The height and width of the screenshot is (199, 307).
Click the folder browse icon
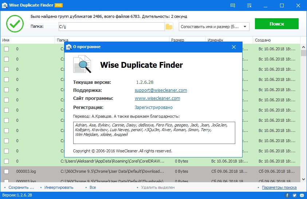tap(169, 27)
